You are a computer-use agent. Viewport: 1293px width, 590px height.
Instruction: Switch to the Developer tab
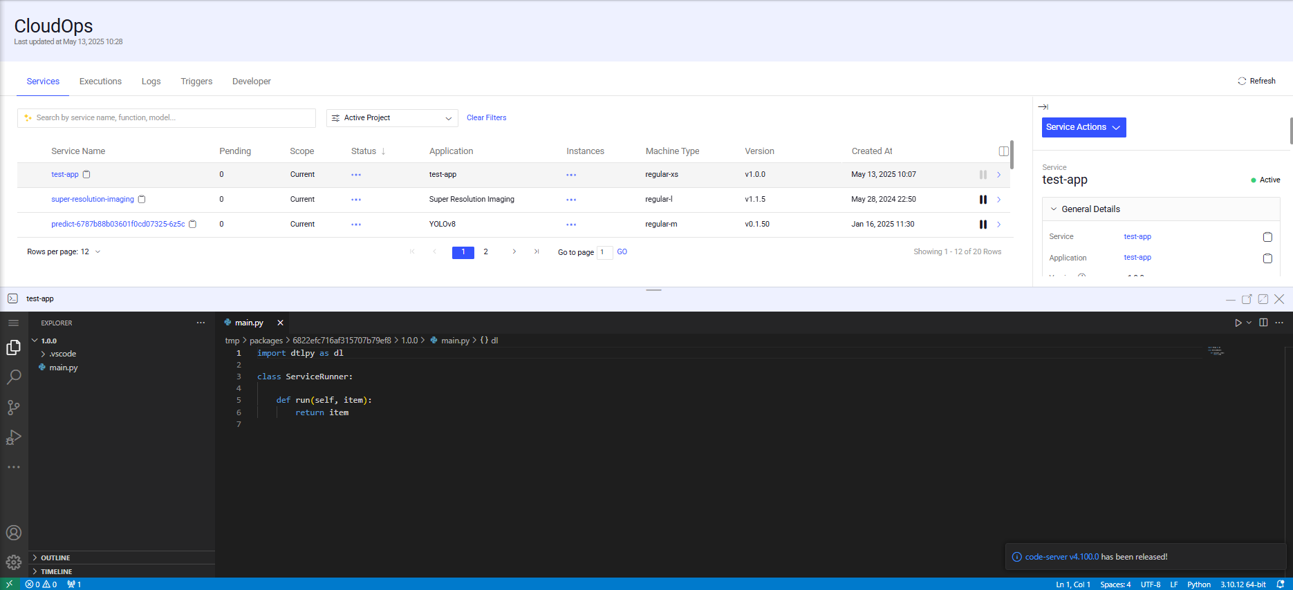point(252,82)
